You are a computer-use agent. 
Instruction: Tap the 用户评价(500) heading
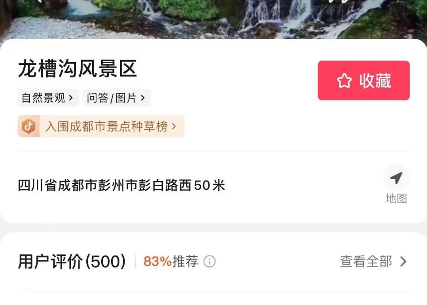[x=72, y=261]
